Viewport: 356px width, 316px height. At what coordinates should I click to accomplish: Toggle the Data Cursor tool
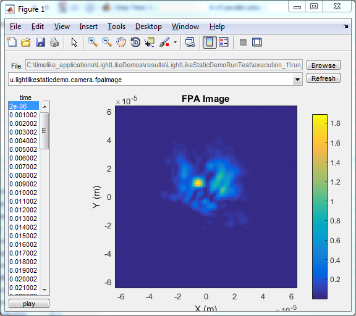[150, 42]
